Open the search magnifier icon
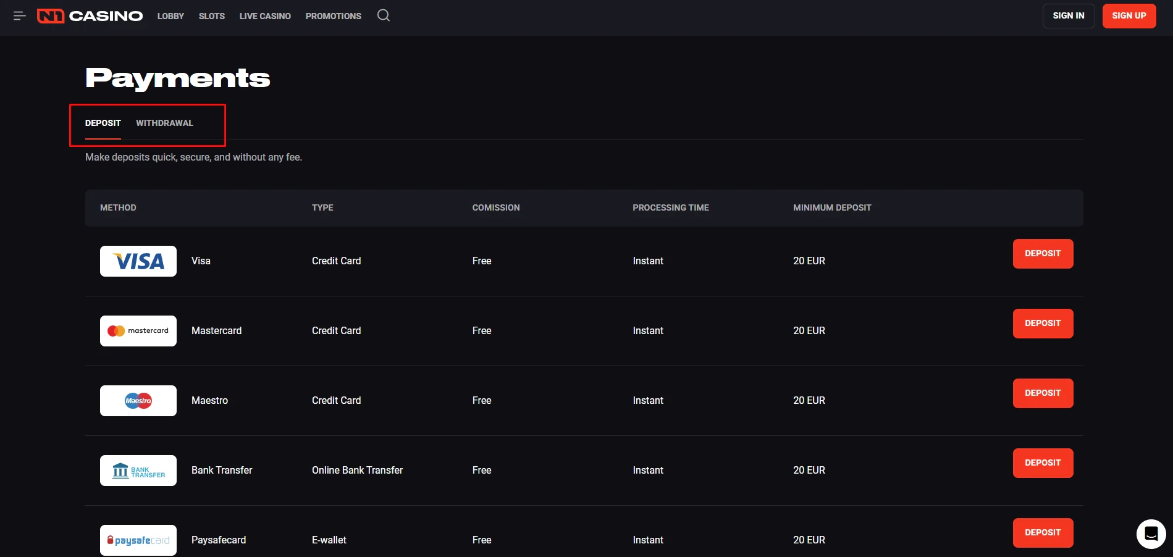Viewport: 1173px width, 557px height. pyautogui.click(x=384, y=15)
